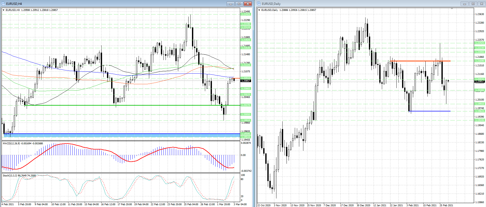Click the 1.22495 price scale value
Image resolution: width=486 pixels, height=207 pixels.
coord(246,12)
